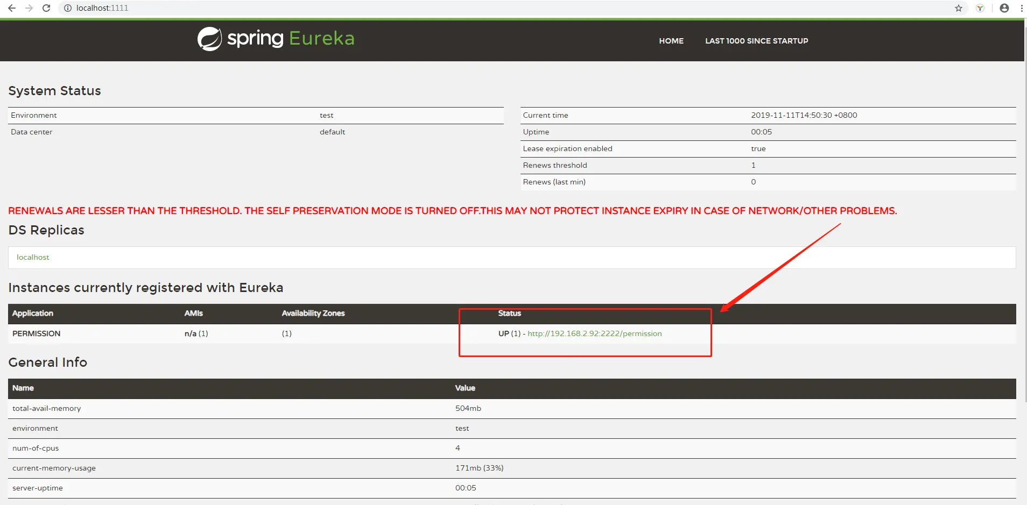Viewport: 1027px width, 505px height.
Task: Select the Data center label
Action: (x=32, y=132)
